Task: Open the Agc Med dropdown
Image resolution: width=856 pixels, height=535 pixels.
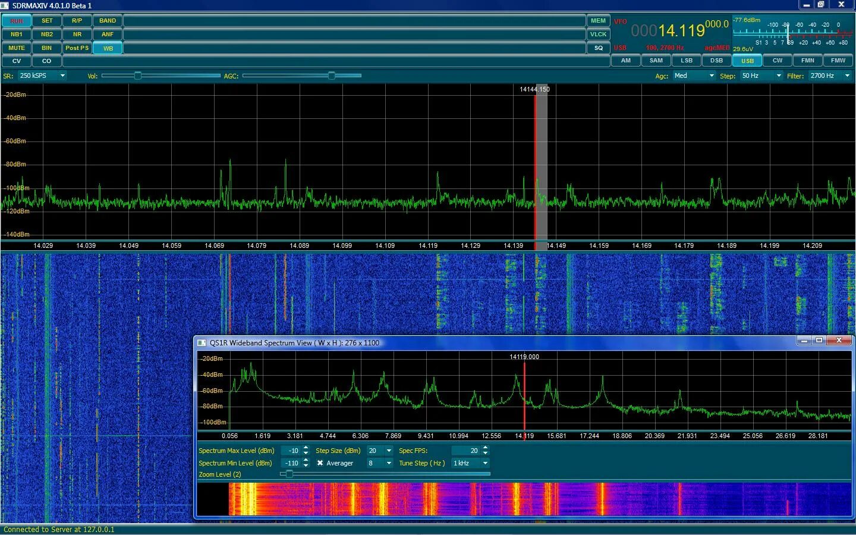Action: coord(694,75)
